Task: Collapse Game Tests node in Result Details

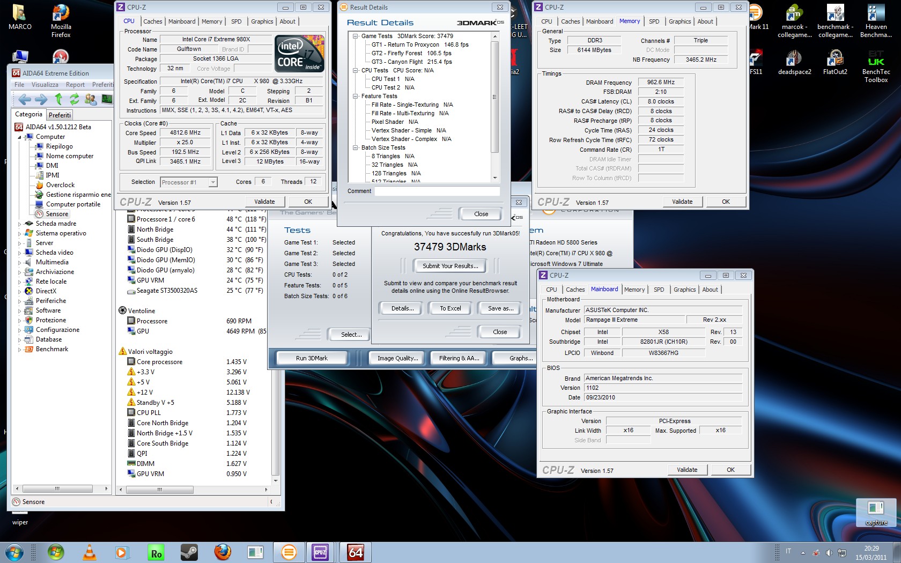Action: [355, 36]
